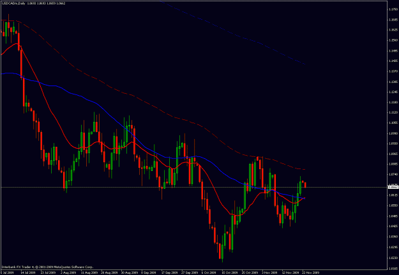Screen dimensions: 399x275
Task: Click the 1.0740 price scale label
Action: pos(393,174)
